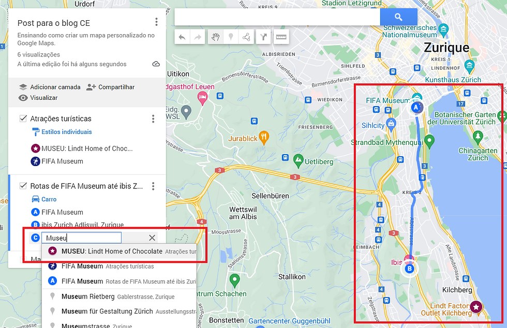
Task: Select MUSEU: Lindt Home of Choc... layer item
Action: [82, 148]
